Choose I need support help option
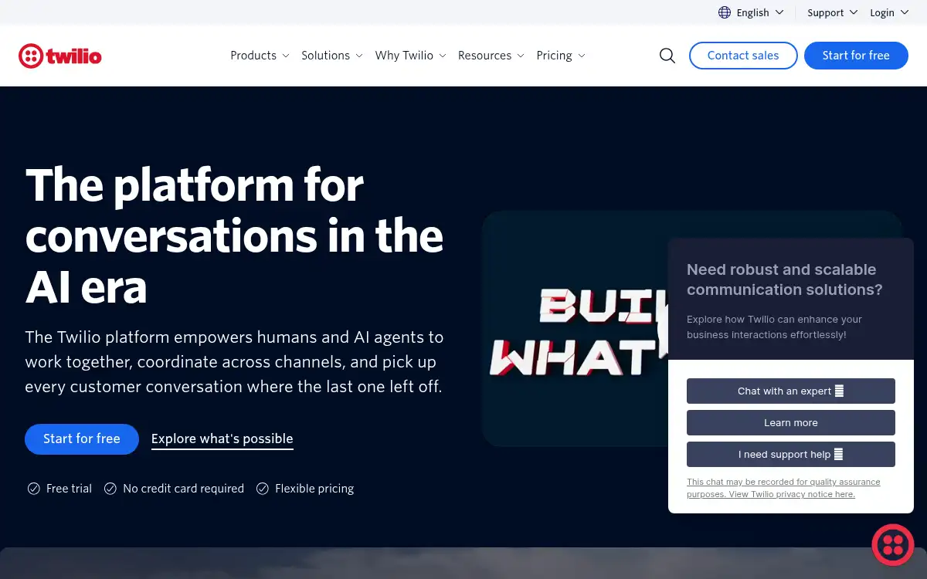This screenshot has width=927, height=579. (x=791, y=454)
